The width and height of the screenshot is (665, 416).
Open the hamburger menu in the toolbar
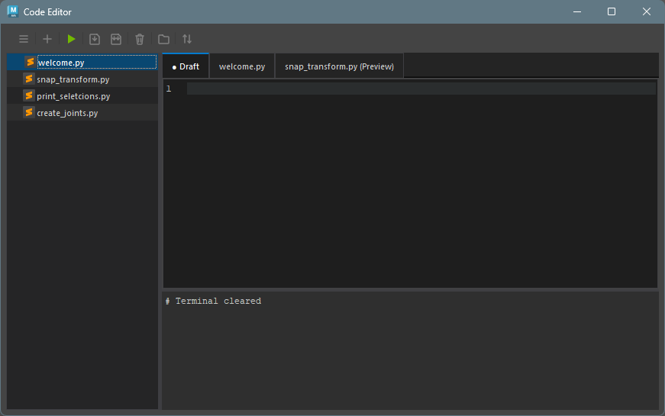click(x=24, y=39)
